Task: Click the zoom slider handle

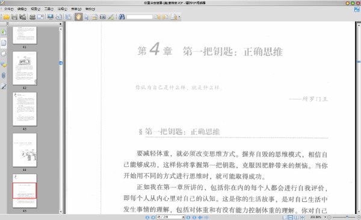Action: pos(347,217)
